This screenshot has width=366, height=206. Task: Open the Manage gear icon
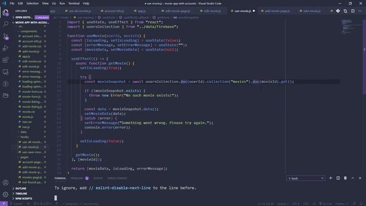coord(6,195)
